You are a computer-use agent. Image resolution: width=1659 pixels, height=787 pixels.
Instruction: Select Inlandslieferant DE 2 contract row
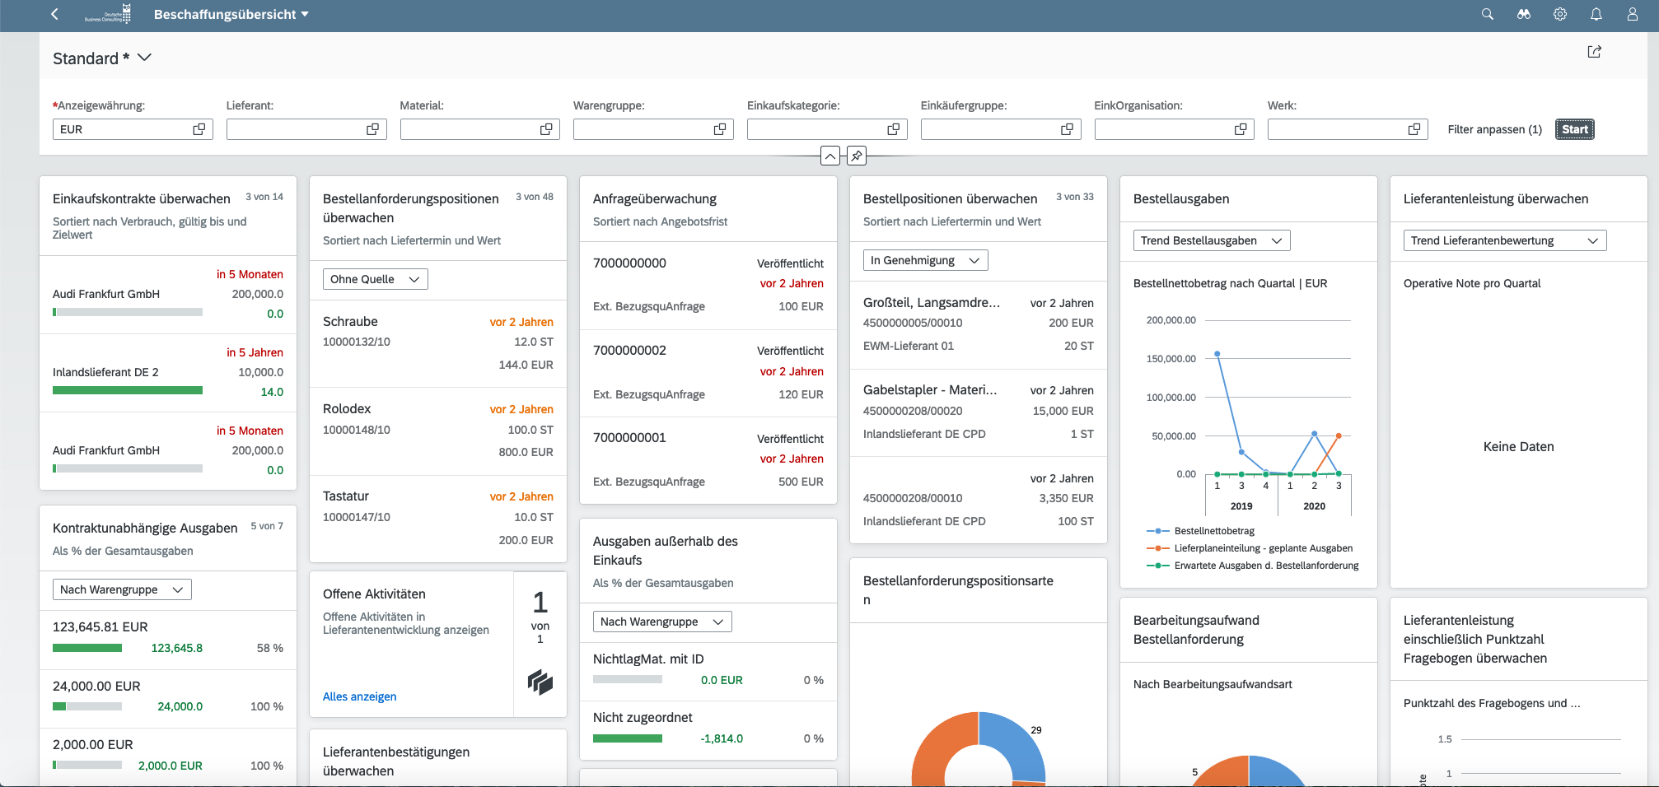[168, 373]
